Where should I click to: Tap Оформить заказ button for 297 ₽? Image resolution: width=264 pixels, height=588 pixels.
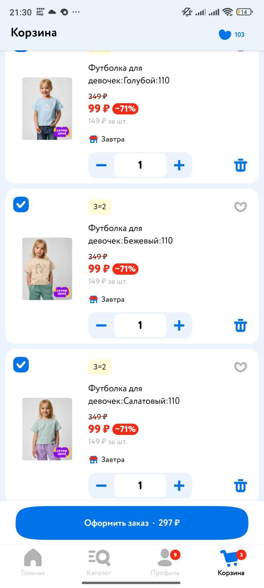click(x=132, y=523)
